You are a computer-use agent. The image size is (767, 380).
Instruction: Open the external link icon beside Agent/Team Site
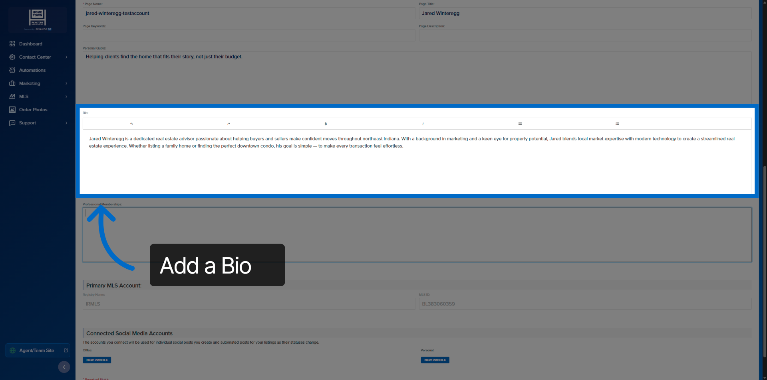(66, 350)
